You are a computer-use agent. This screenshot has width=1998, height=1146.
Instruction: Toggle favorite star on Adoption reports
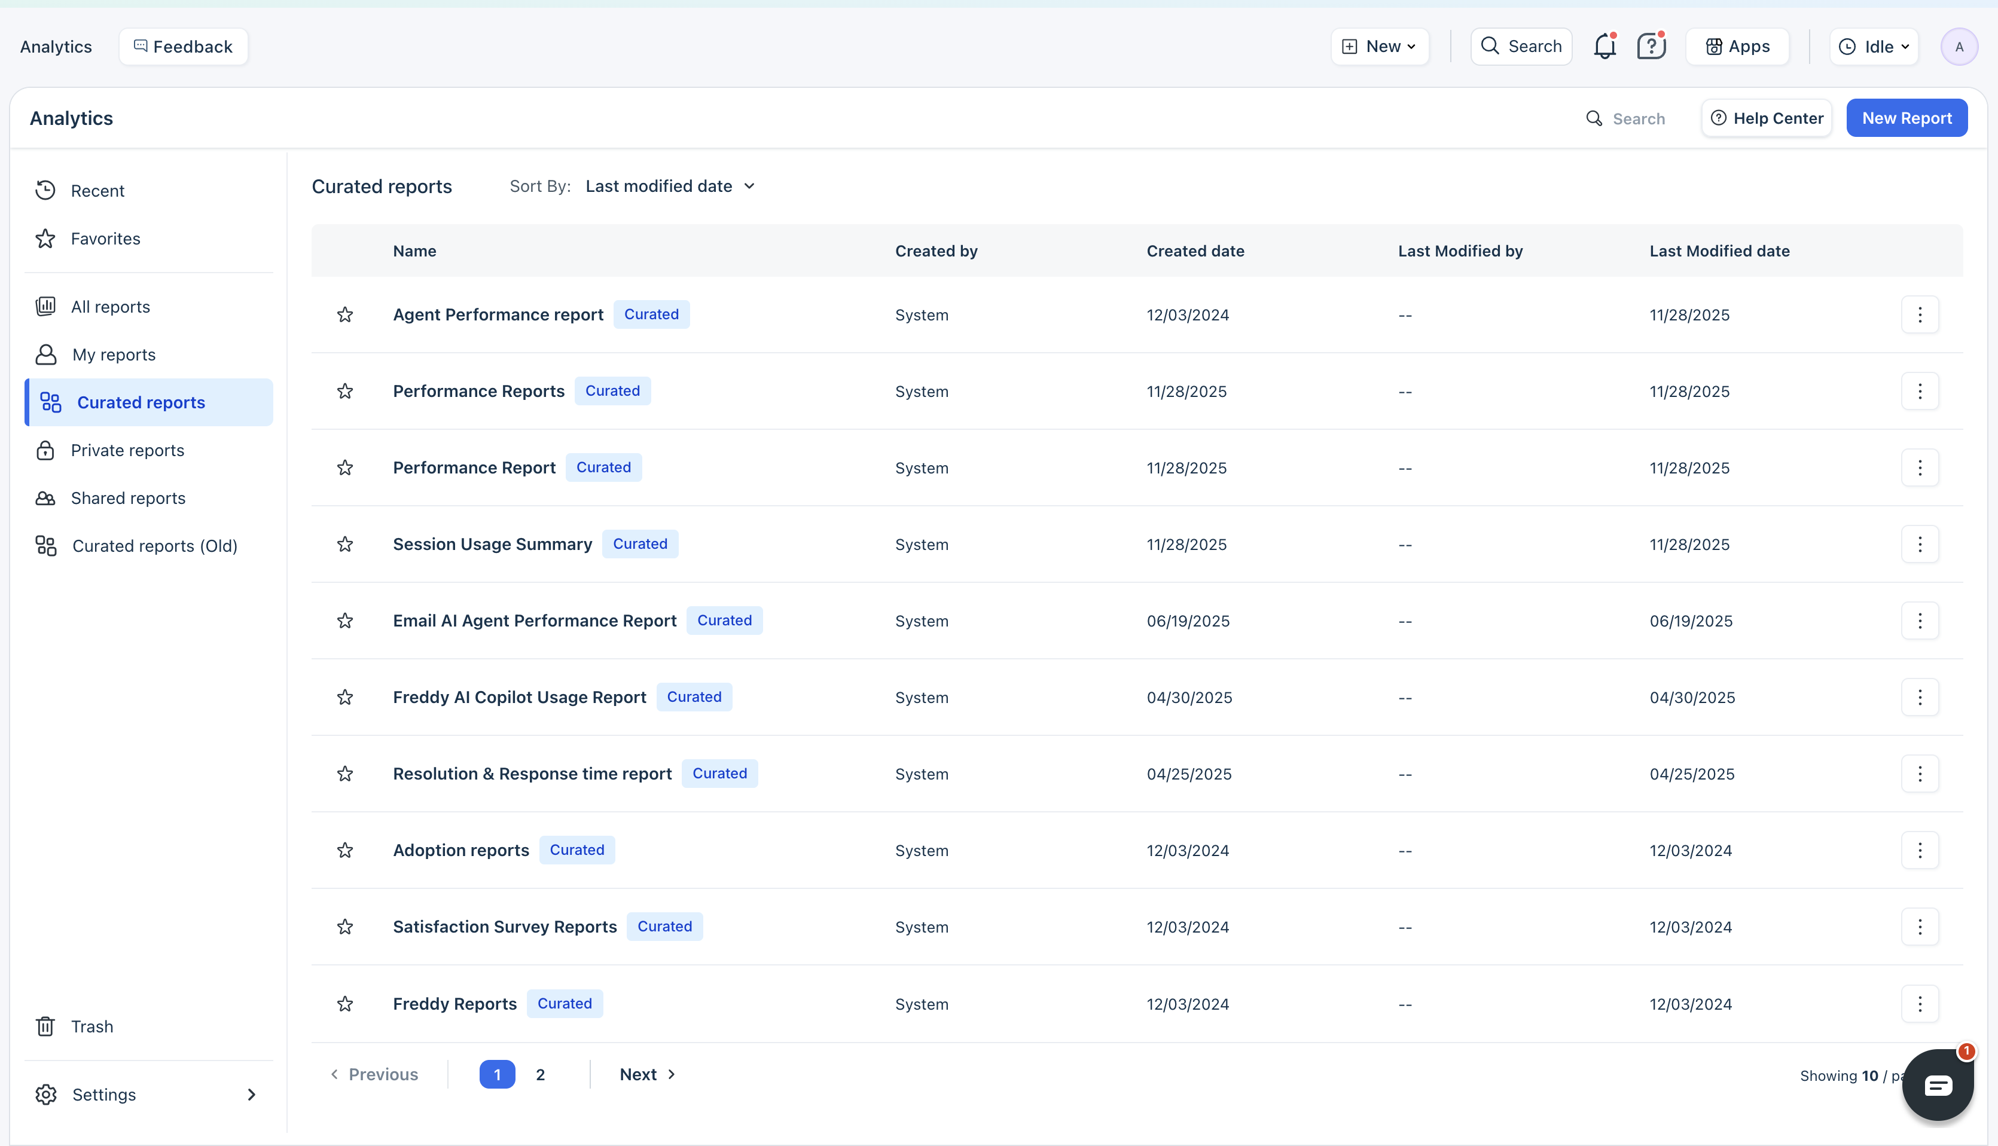click(x=345, y=850)
